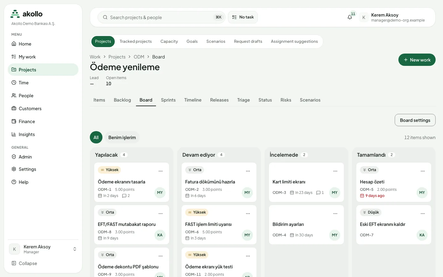Click the Yüksek priority tag on ODM-1
This screenshot has width=443, height=277.
(x=109, y=170)
